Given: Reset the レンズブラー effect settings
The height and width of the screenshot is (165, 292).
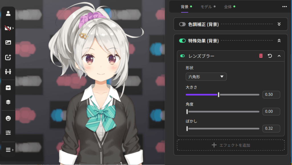Looking at the screenshot, I should coord(270,56).
